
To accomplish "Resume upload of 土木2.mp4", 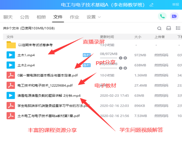I will click(120, 68).
